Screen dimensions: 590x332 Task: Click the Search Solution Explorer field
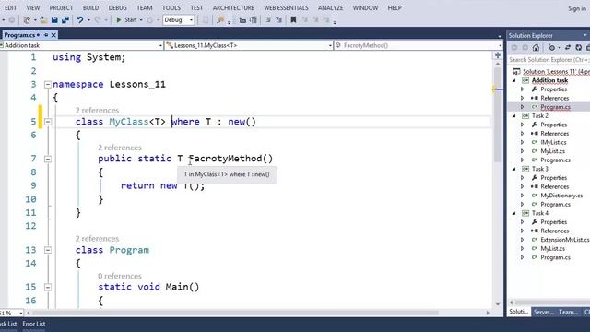pyautogui.click(x=549, y=60)
